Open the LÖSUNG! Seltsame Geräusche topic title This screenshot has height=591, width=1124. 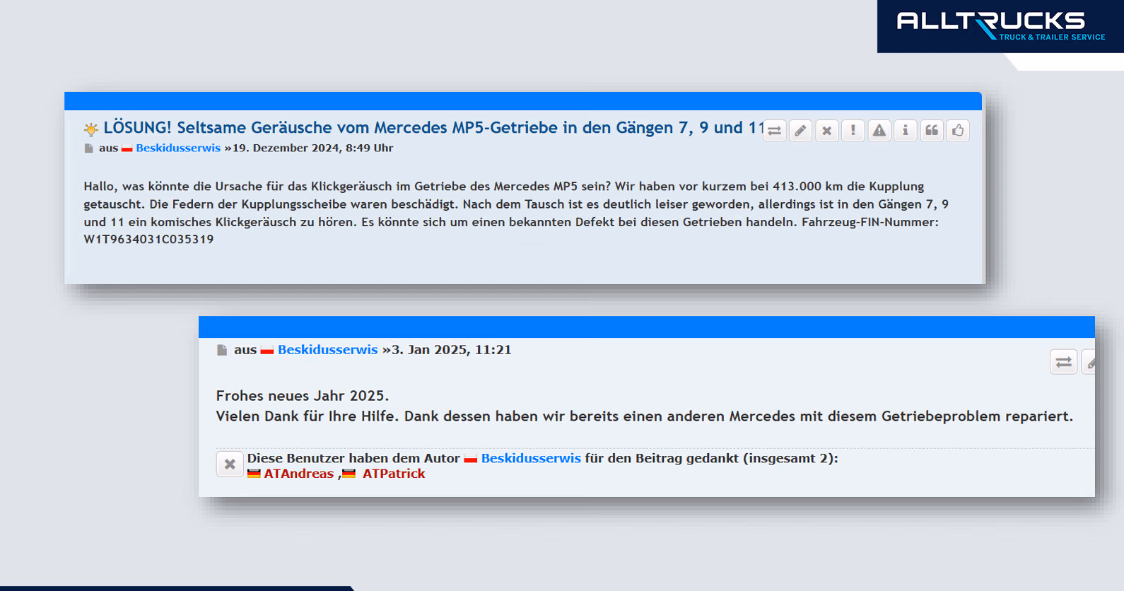point(434,128)
